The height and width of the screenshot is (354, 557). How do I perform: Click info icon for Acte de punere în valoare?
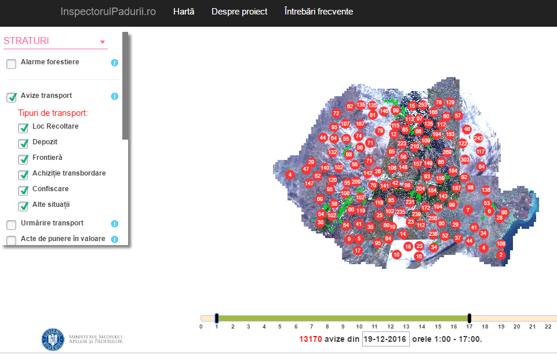114,239
